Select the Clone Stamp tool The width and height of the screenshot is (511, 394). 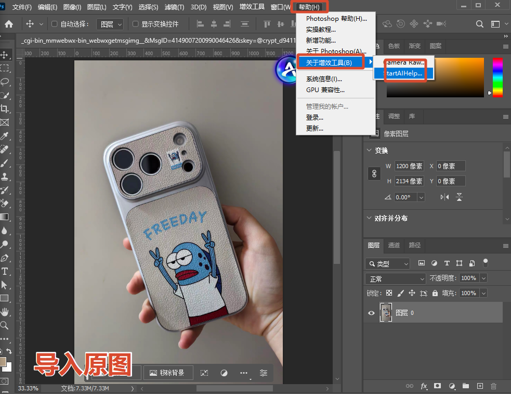[x=5, y=176]
